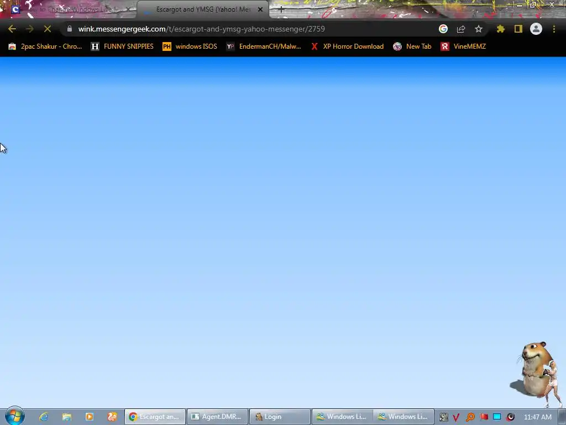Image resolution: width=566 pixels, height=425 pixels.
Task: Open the clock showing 11:47 AM
Action: [x=537, y=417]
